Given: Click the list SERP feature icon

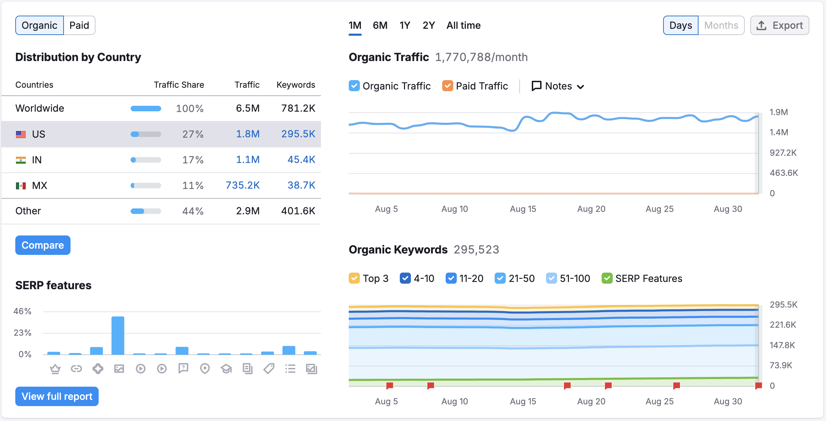Looking at the screenshot, I should click(x=290, y=368).
